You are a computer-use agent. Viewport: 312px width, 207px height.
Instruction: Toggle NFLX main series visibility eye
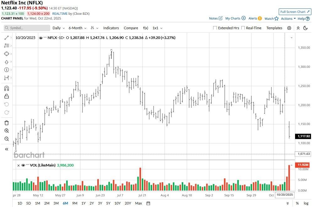coord(40,38)
